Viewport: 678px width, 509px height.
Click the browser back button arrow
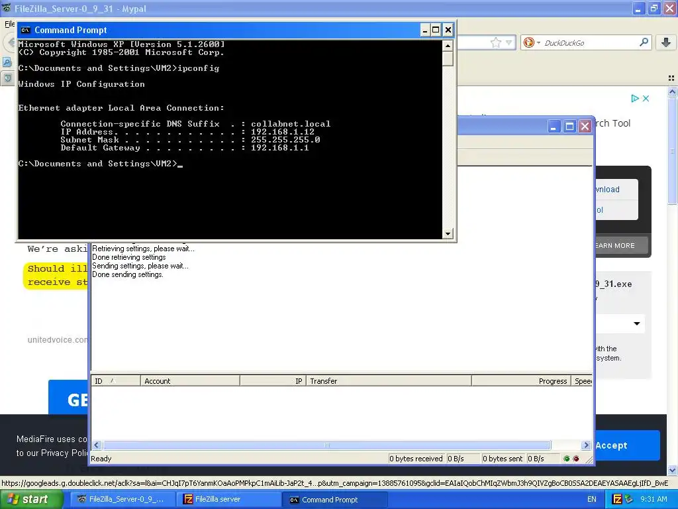point(11,42)
